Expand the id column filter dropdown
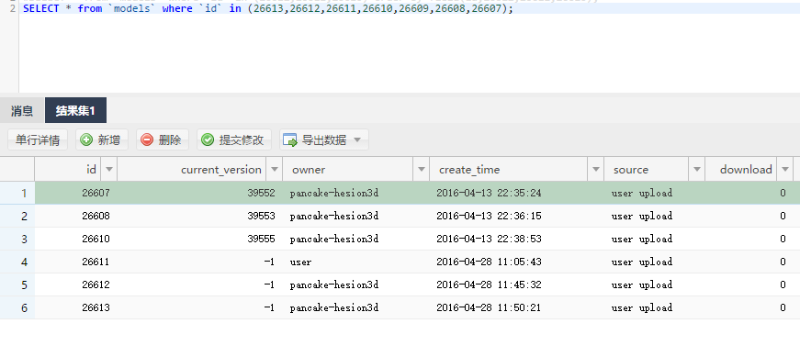The width and height of the screenshot is (800, 357). [x=108, y=169]
